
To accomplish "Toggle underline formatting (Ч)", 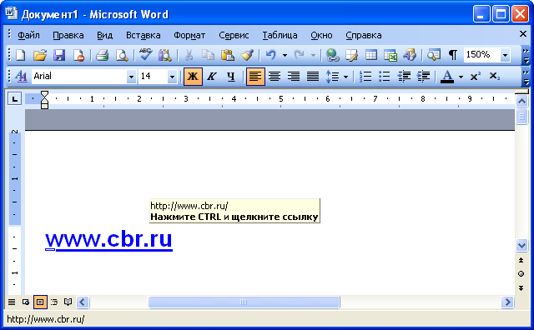I will point(231,76).
